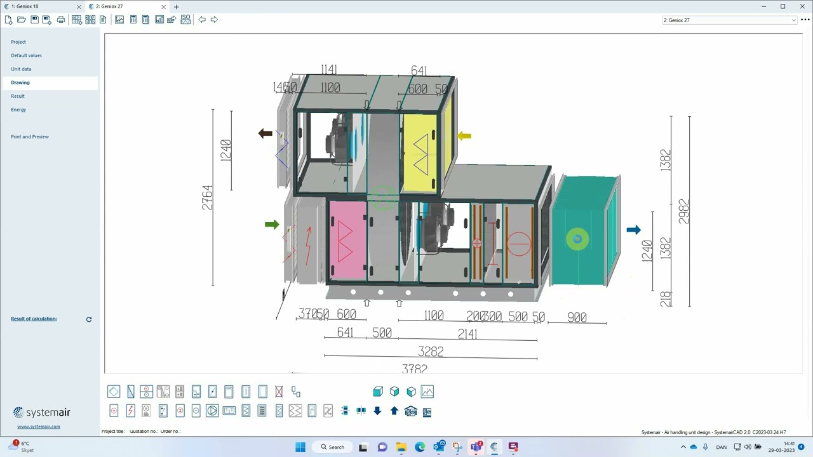Open the graph chart toolbar icon
Image resolution: width=813 pixels, height=457 pixels.
[119, 20]
